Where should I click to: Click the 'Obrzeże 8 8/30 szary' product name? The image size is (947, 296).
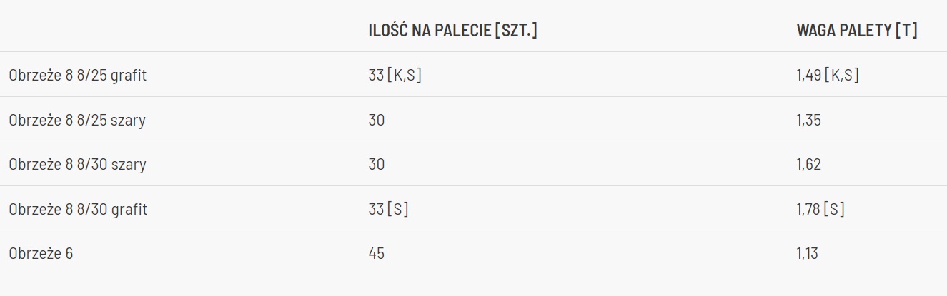pyautogui.click(x=77, y=165)
